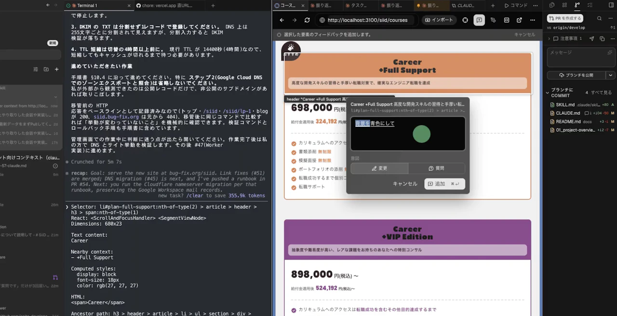Click キャンセル in the feedback popup
Screen dimensions: 617x316
point(405,184)
